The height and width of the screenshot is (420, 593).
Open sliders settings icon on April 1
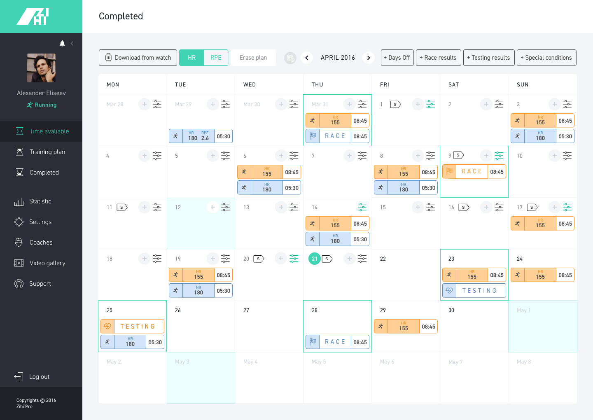click(431, 104)
